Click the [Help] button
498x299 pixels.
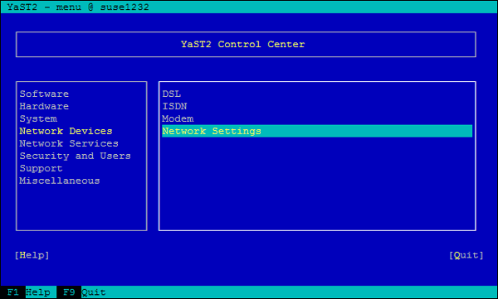32,255
